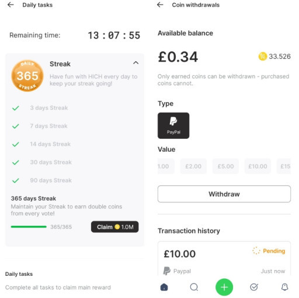Select PayPal as withdrawal type
Viewport: 299px width, 298px height.
(173, 125)
